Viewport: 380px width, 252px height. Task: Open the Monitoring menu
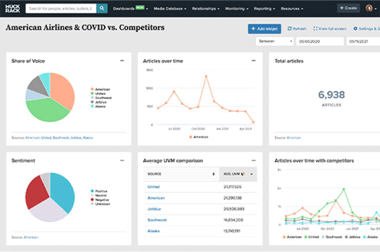tap(237, 9)
